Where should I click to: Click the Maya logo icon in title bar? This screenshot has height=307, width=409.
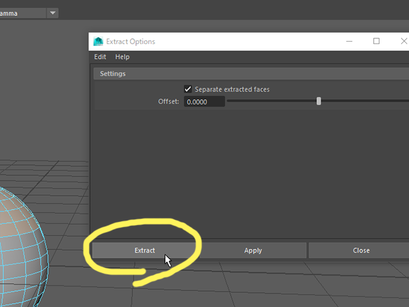point(98,42)
